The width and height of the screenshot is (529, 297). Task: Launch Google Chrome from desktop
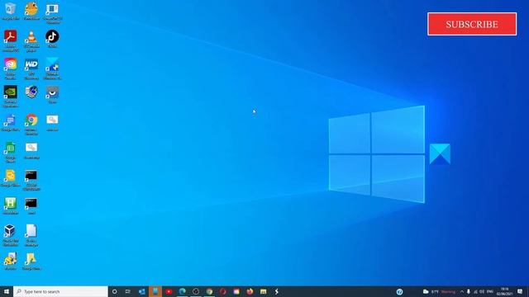31,124
